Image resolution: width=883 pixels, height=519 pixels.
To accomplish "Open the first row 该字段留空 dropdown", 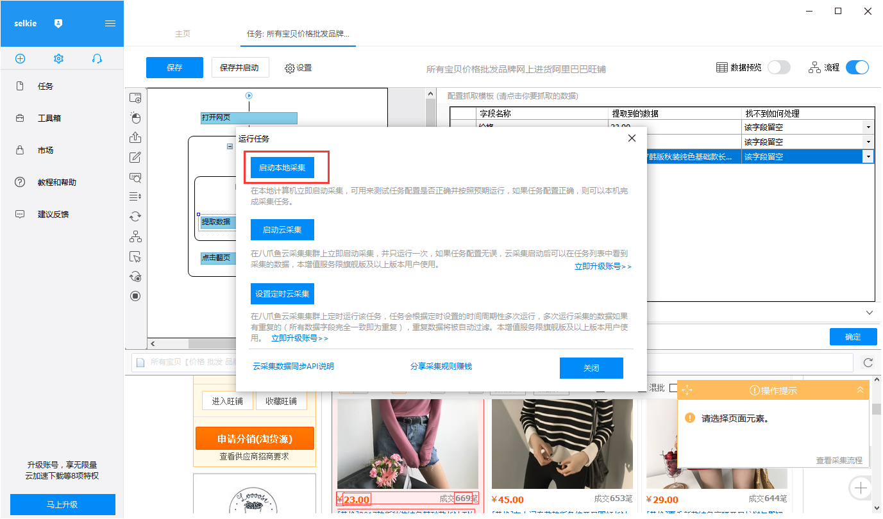I will click(868, 128).
